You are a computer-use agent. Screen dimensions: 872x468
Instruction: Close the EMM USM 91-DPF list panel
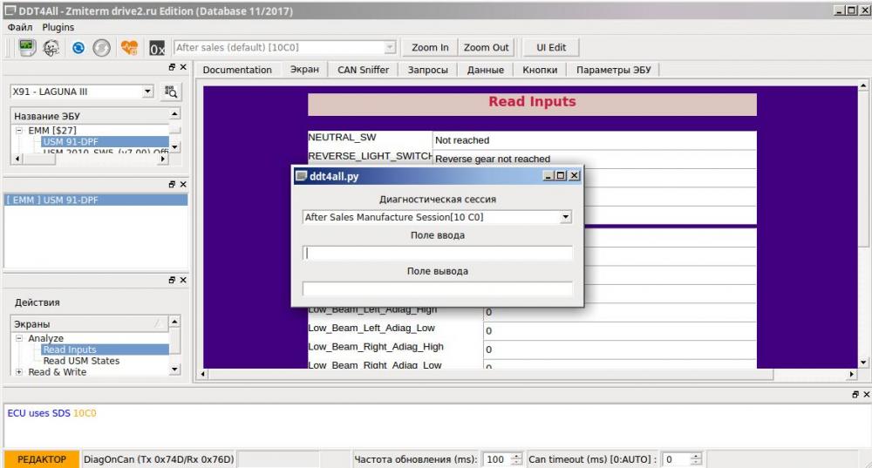tap(183, 184)
